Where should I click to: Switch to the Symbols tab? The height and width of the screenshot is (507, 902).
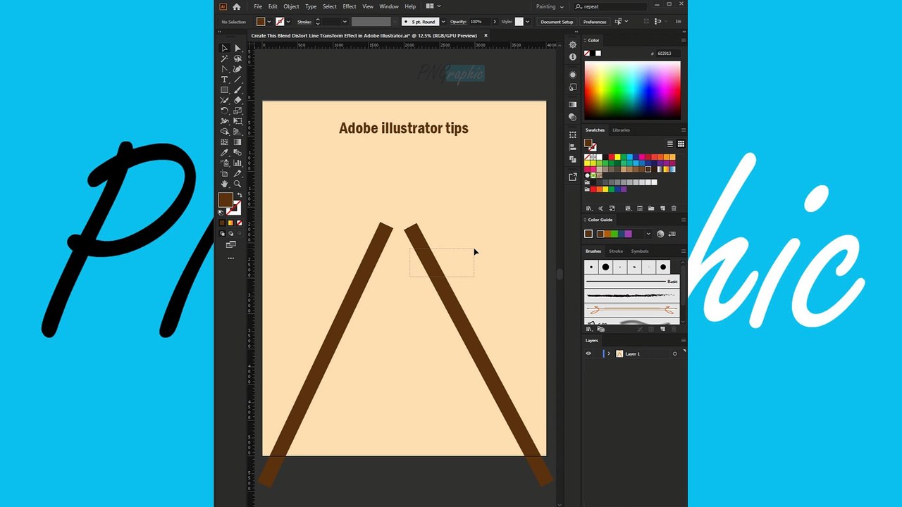[640, 251]
